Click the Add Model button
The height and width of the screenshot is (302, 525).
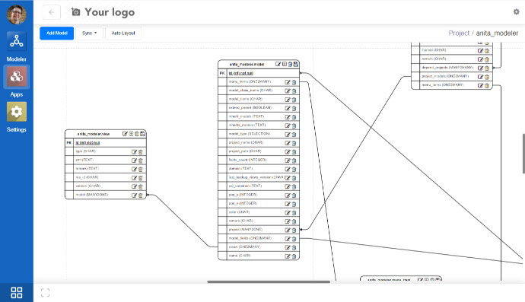pos(56,33)
